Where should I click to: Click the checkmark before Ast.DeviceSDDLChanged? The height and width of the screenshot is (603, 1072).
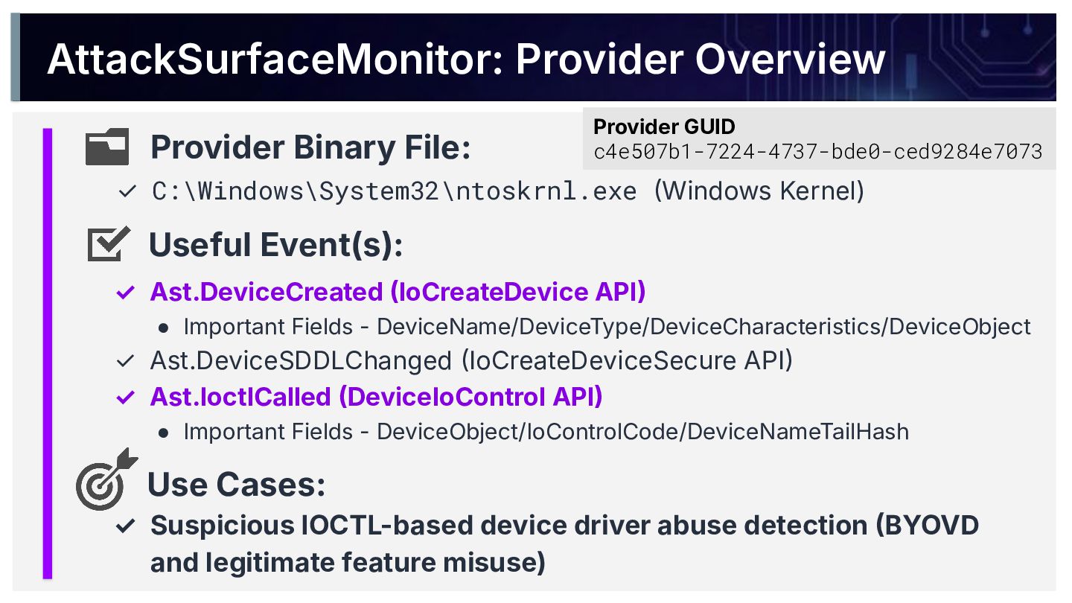point(125,362)
